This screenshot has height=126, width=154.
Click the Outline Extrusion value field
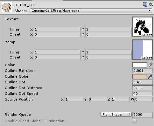(143, 71)
